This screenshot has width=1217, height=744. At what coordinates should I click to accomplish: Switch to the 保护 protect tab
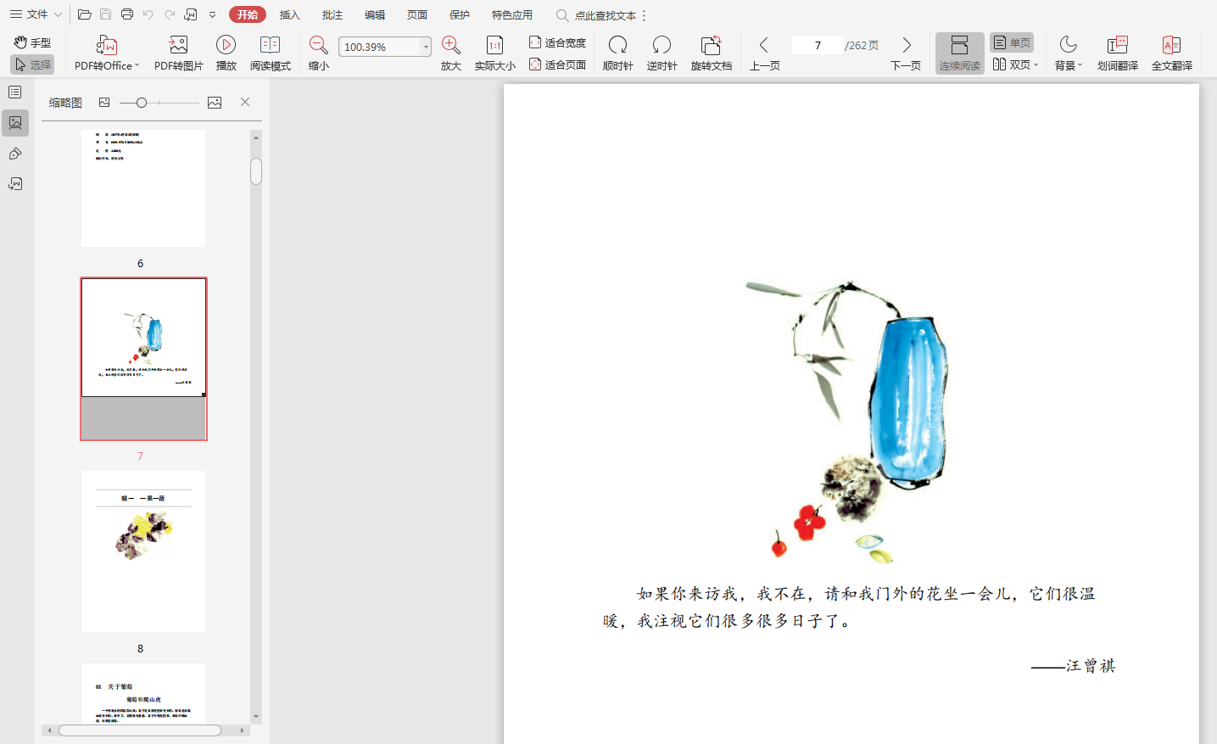[460, 15]
